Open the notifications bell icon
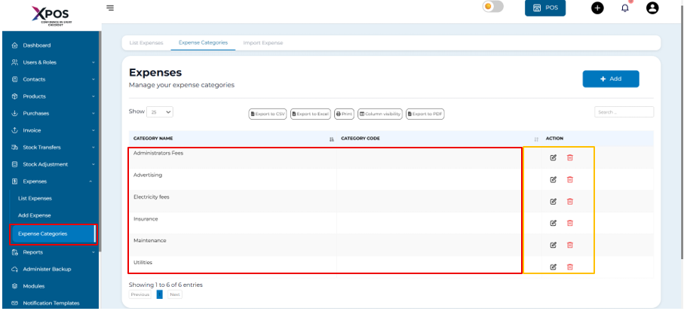Viewport: 684px width, 311px height. [x=625, y=8]
